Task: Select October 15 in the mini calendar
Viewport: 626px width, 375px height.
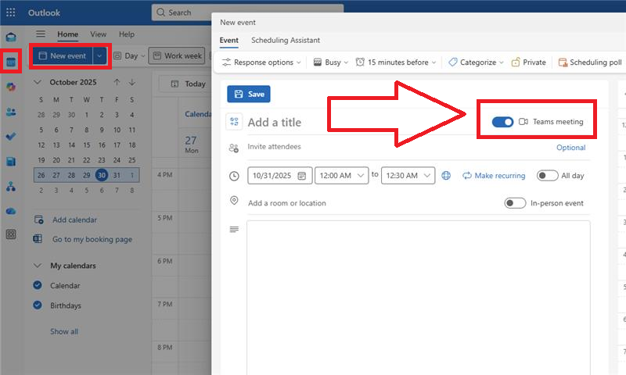Action: (x=87, y=145)
